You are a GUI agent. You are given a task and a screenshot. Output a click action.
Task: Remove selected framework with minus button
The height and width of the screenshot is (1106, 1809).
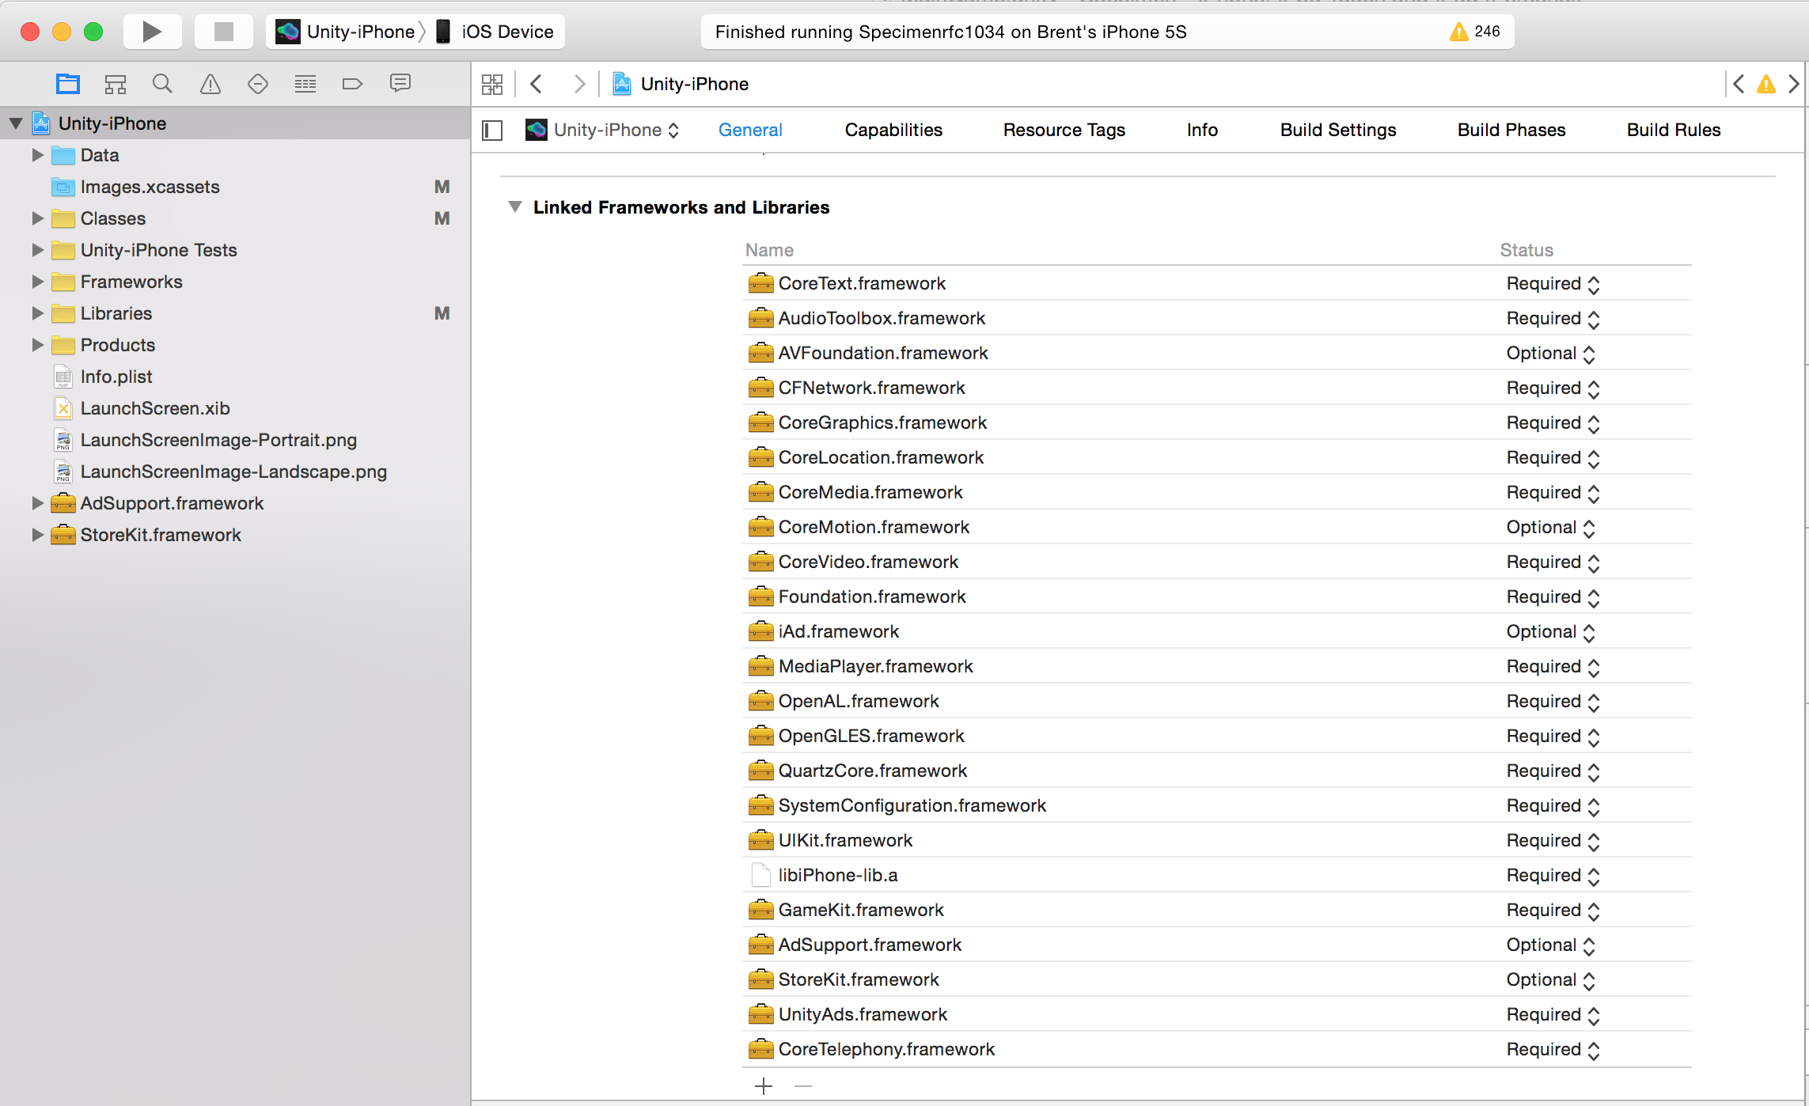tap(803, 1086)
